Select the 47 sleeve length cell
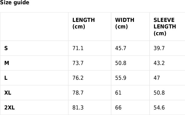Viewport: 185px width, 115px height. (x=157, y=78)
